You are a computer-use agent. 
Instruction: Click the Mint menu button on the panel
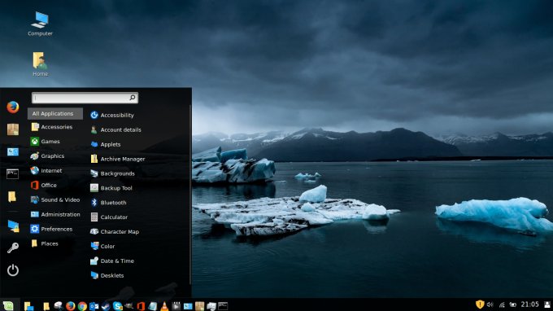coord(8,305)
